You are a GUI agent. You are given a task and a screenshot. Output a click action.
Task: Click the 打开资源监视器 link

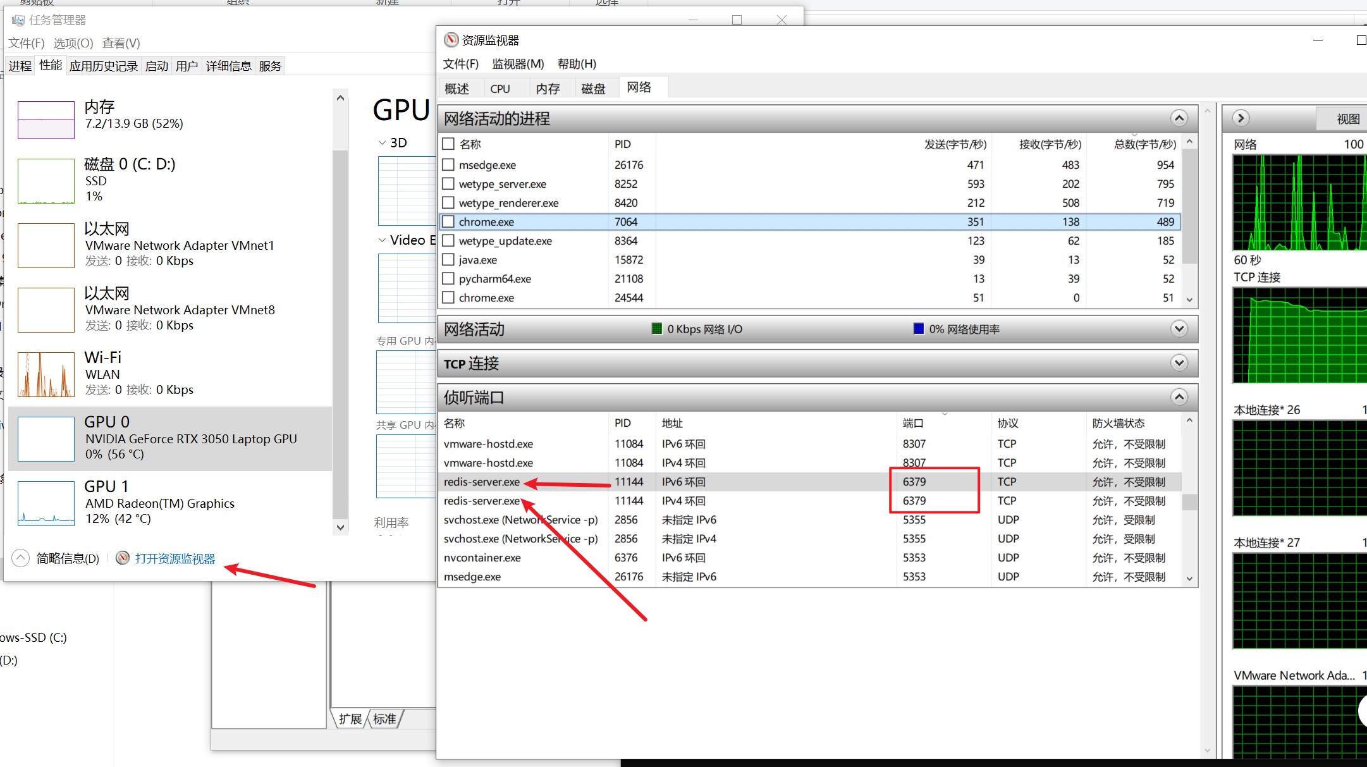pos(175,558)
